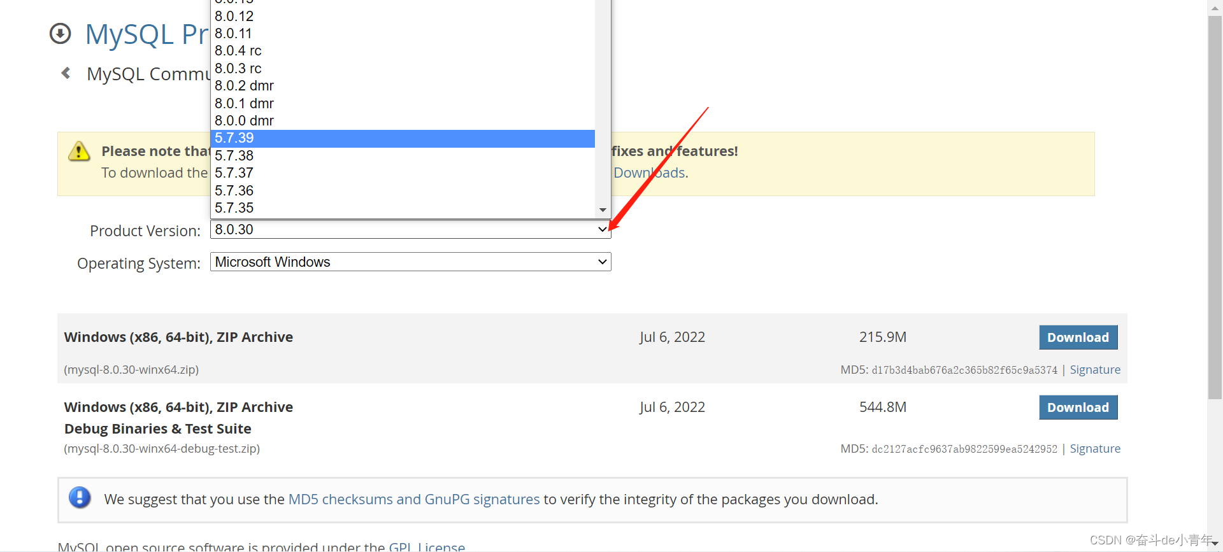
Task: Click the MySQL Community breadcrumb text
Action: point(148,74)
